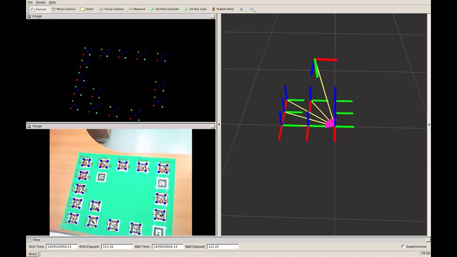This screenshot has width=457, height=257.
Task: Activate the Move Camera tool
Action: click(x=63, y=9)
